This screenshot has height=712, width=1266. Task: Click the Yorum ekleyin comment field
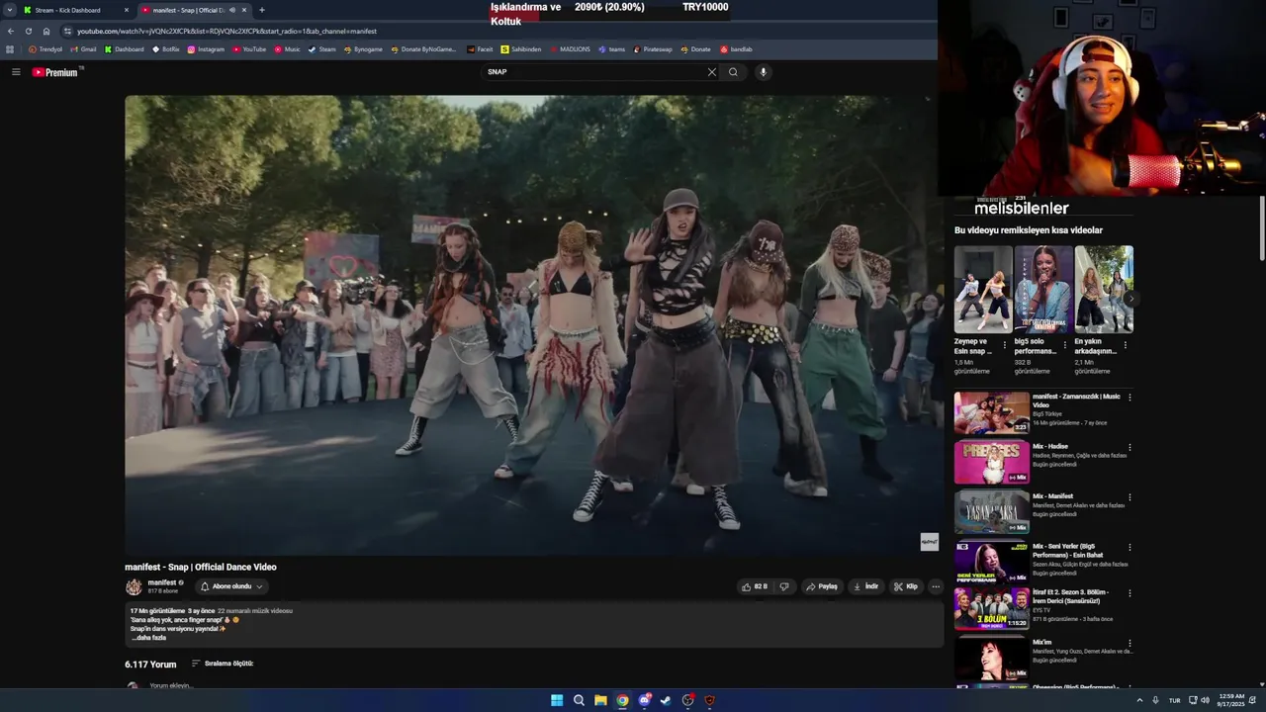pyautogui.click(x=171, y=685)
